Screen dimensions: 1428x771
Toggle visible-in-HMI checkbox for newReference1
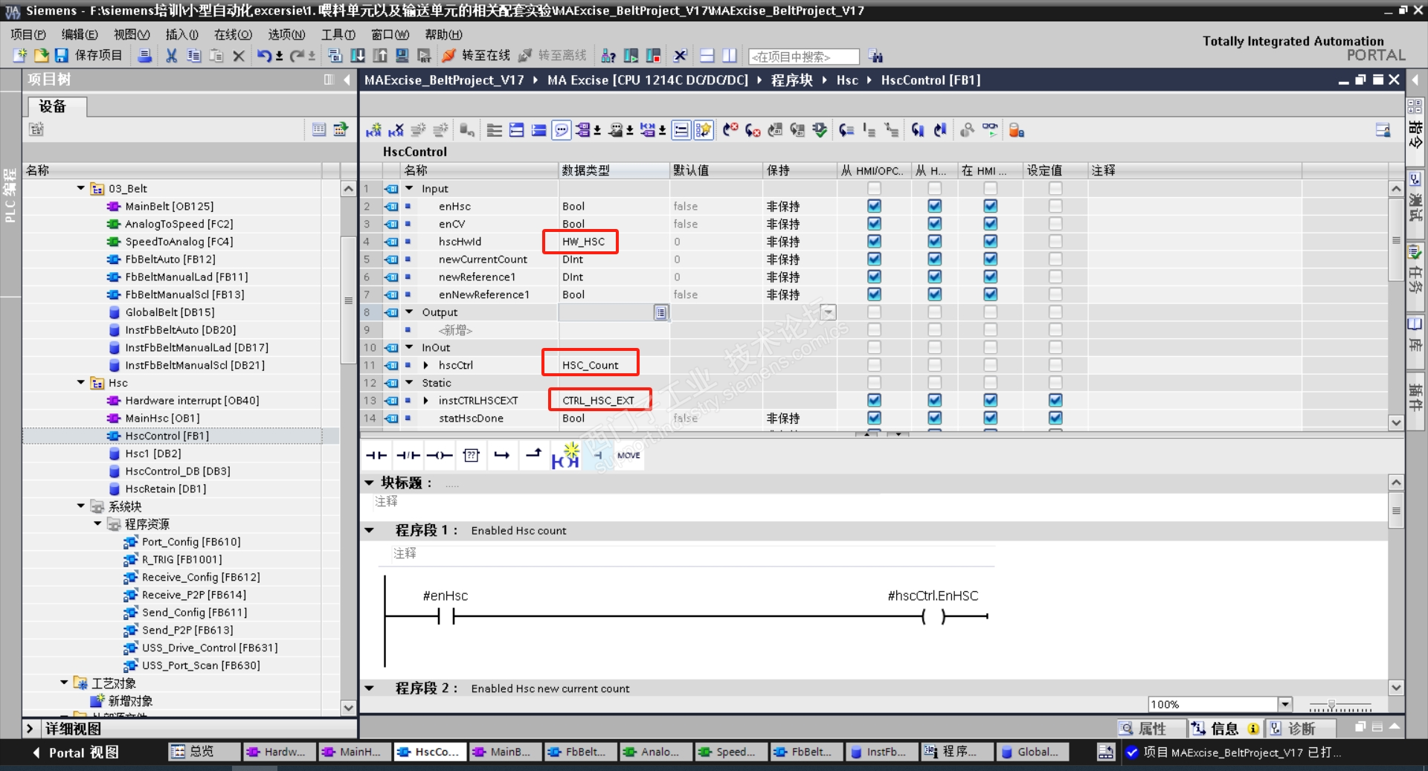pyautogui.click(x=990, y=277)
